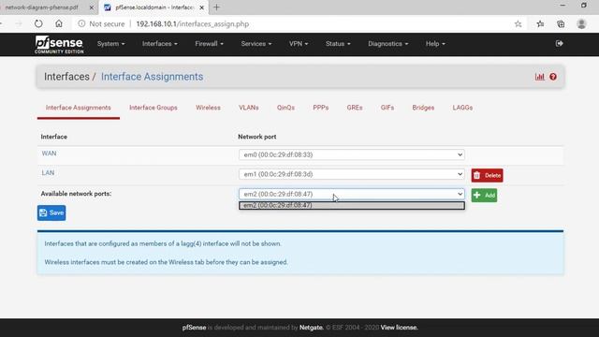Open the VPN menu
The image size is (599, 337).
click(299, 44)
